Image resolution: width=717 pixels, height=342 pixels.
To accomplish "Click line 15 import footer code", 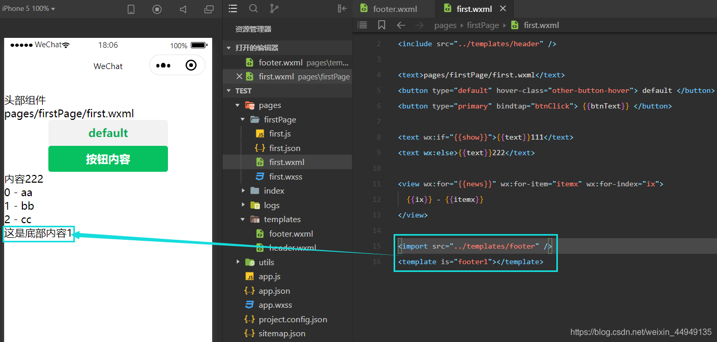I will click(475, 246).
